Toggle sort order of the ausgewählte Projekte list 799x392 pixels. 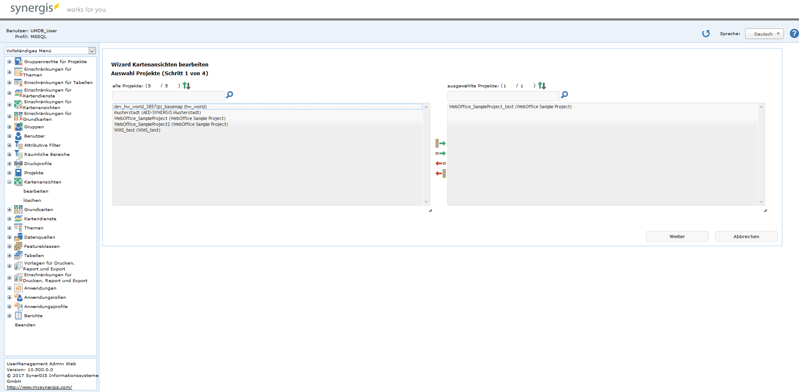pyautogui.click(x=542, y=86)
